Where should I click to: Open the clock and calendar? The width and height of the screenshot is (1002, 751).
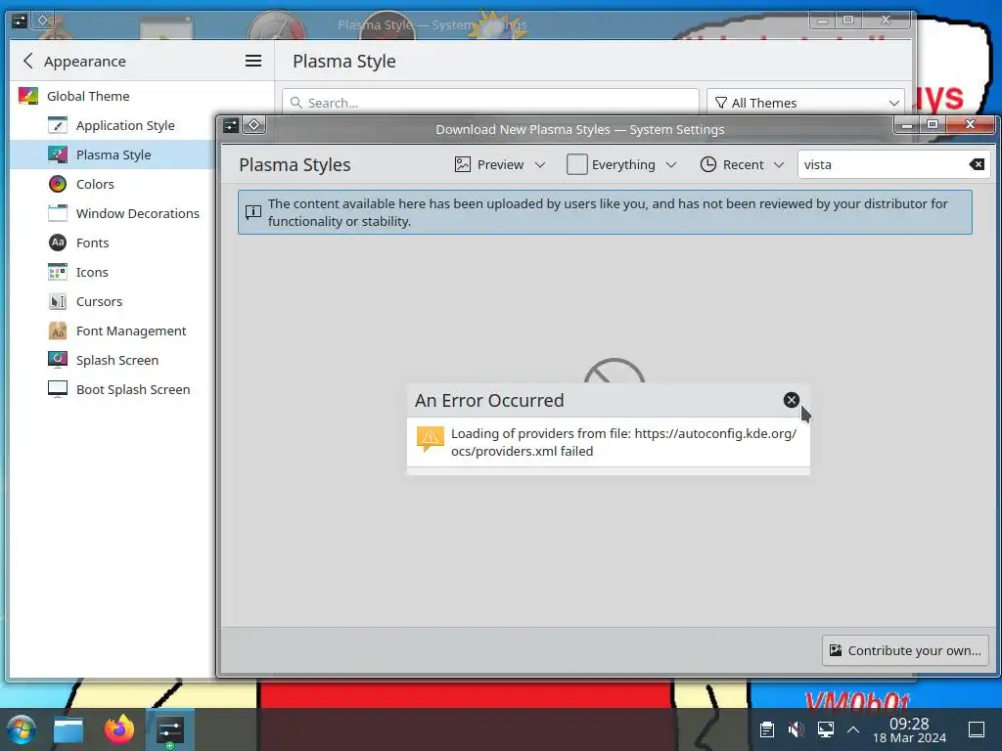pyautogui.click(x=909, y=729)
